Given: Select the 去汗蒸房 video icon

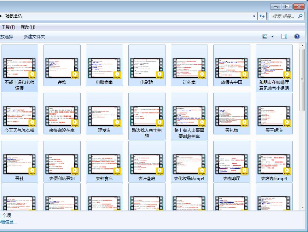Looking at the screenshot, I should pyautogui.click(x=147, y=164).
